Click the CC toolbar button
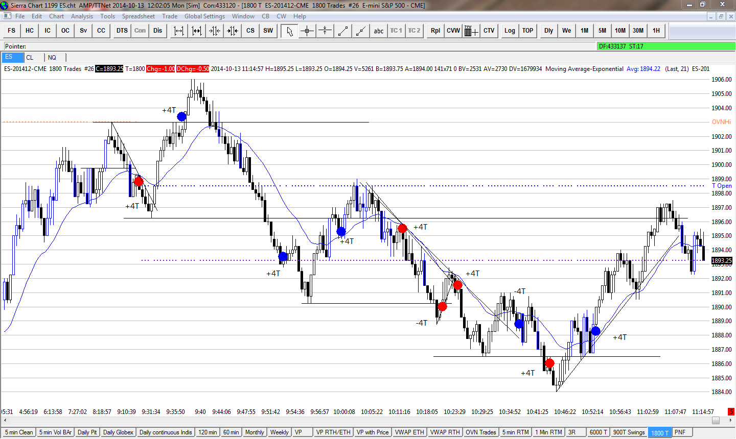Viewport: 736px width, 439px height. (x=101, y=31)
